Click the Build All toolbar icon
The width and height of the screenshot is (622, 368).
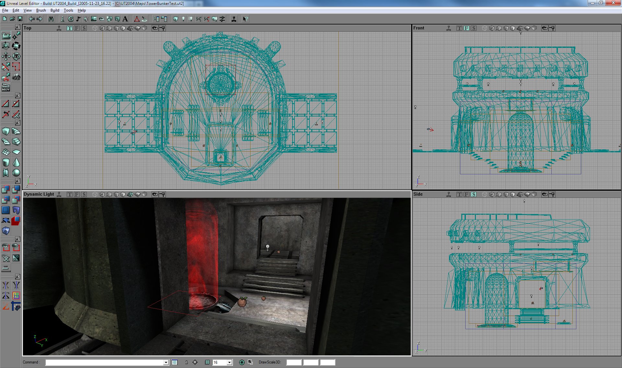214,19
